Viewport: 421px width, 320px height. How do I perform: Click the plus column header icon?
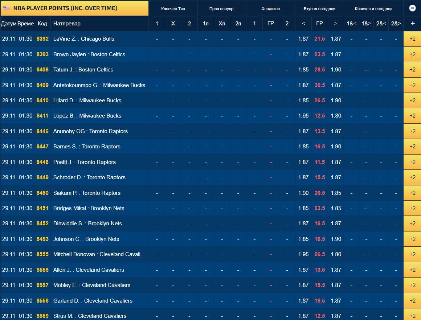(412, 23)
